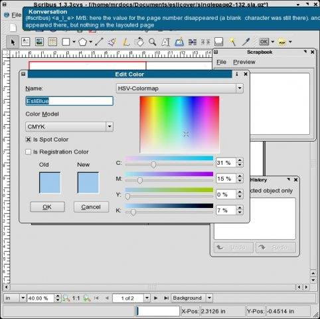Go to next page arrow
The image size is (320, 319).
click(156, 298)
